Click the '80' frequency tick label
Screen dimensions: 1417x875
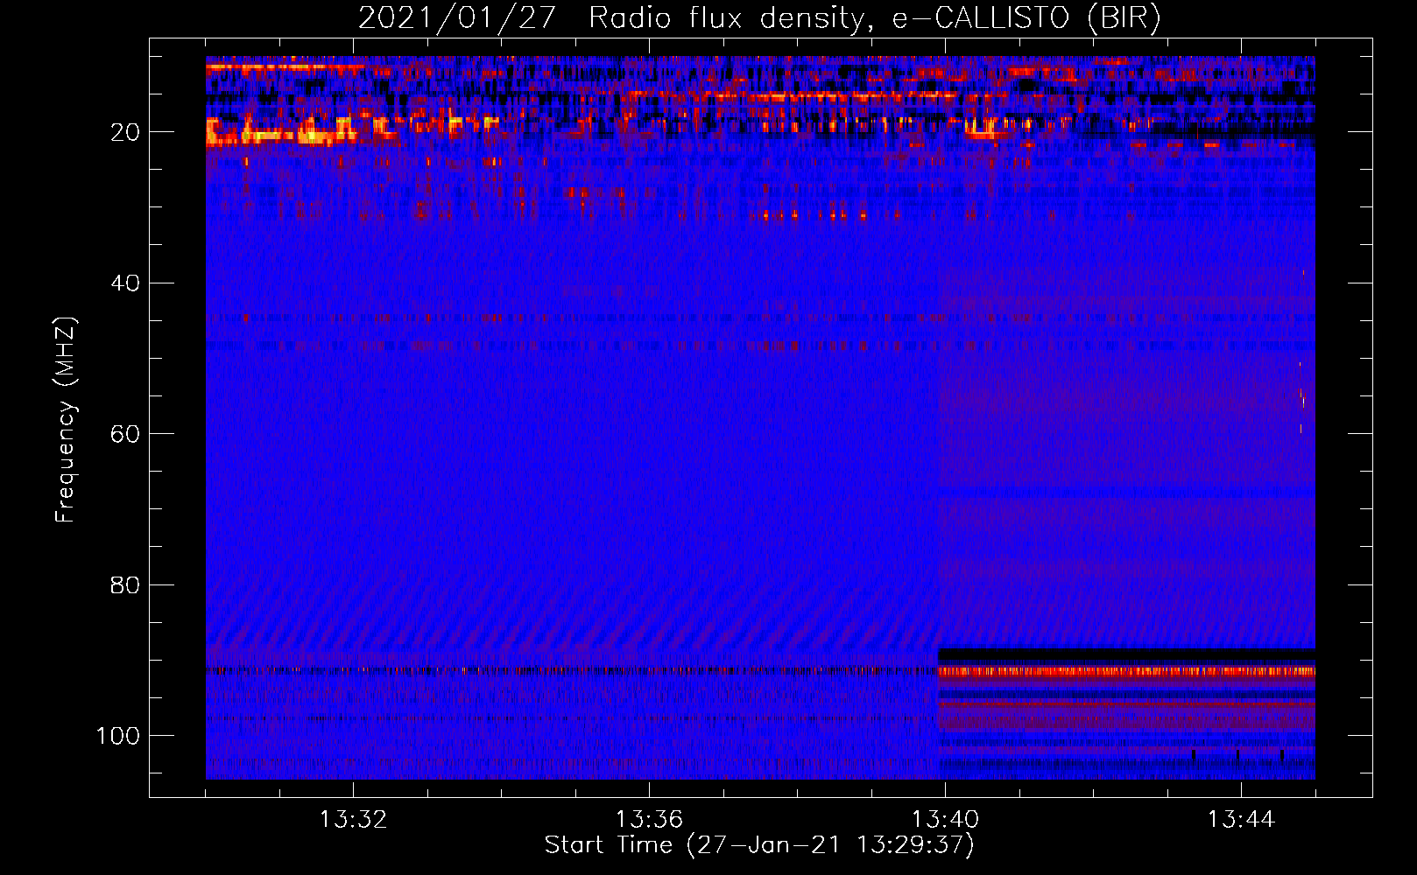126,584
